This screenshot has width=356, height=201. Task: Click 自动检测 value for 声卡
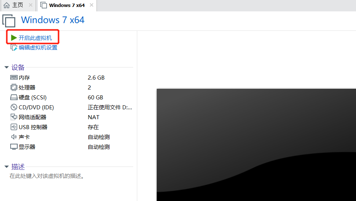pyautogui.click(x=98, y=137)
